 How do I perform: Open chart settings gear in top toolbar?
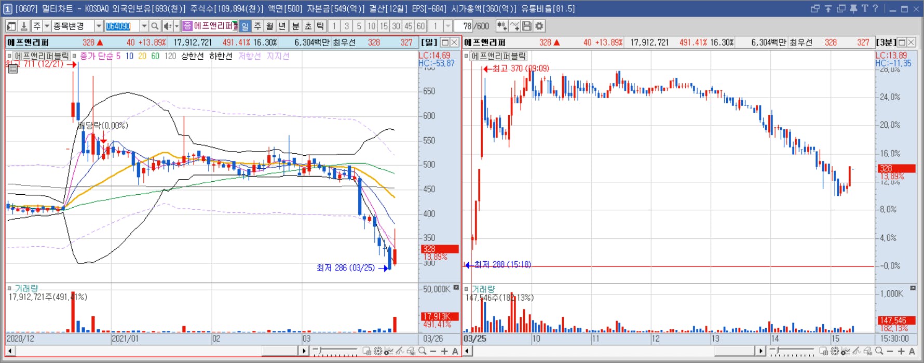539,26
